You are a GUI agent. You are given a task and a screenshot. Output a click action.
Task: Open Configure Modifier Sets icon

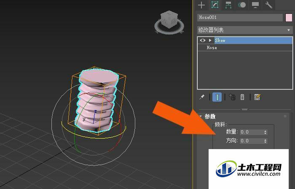(x=257, y=97)
